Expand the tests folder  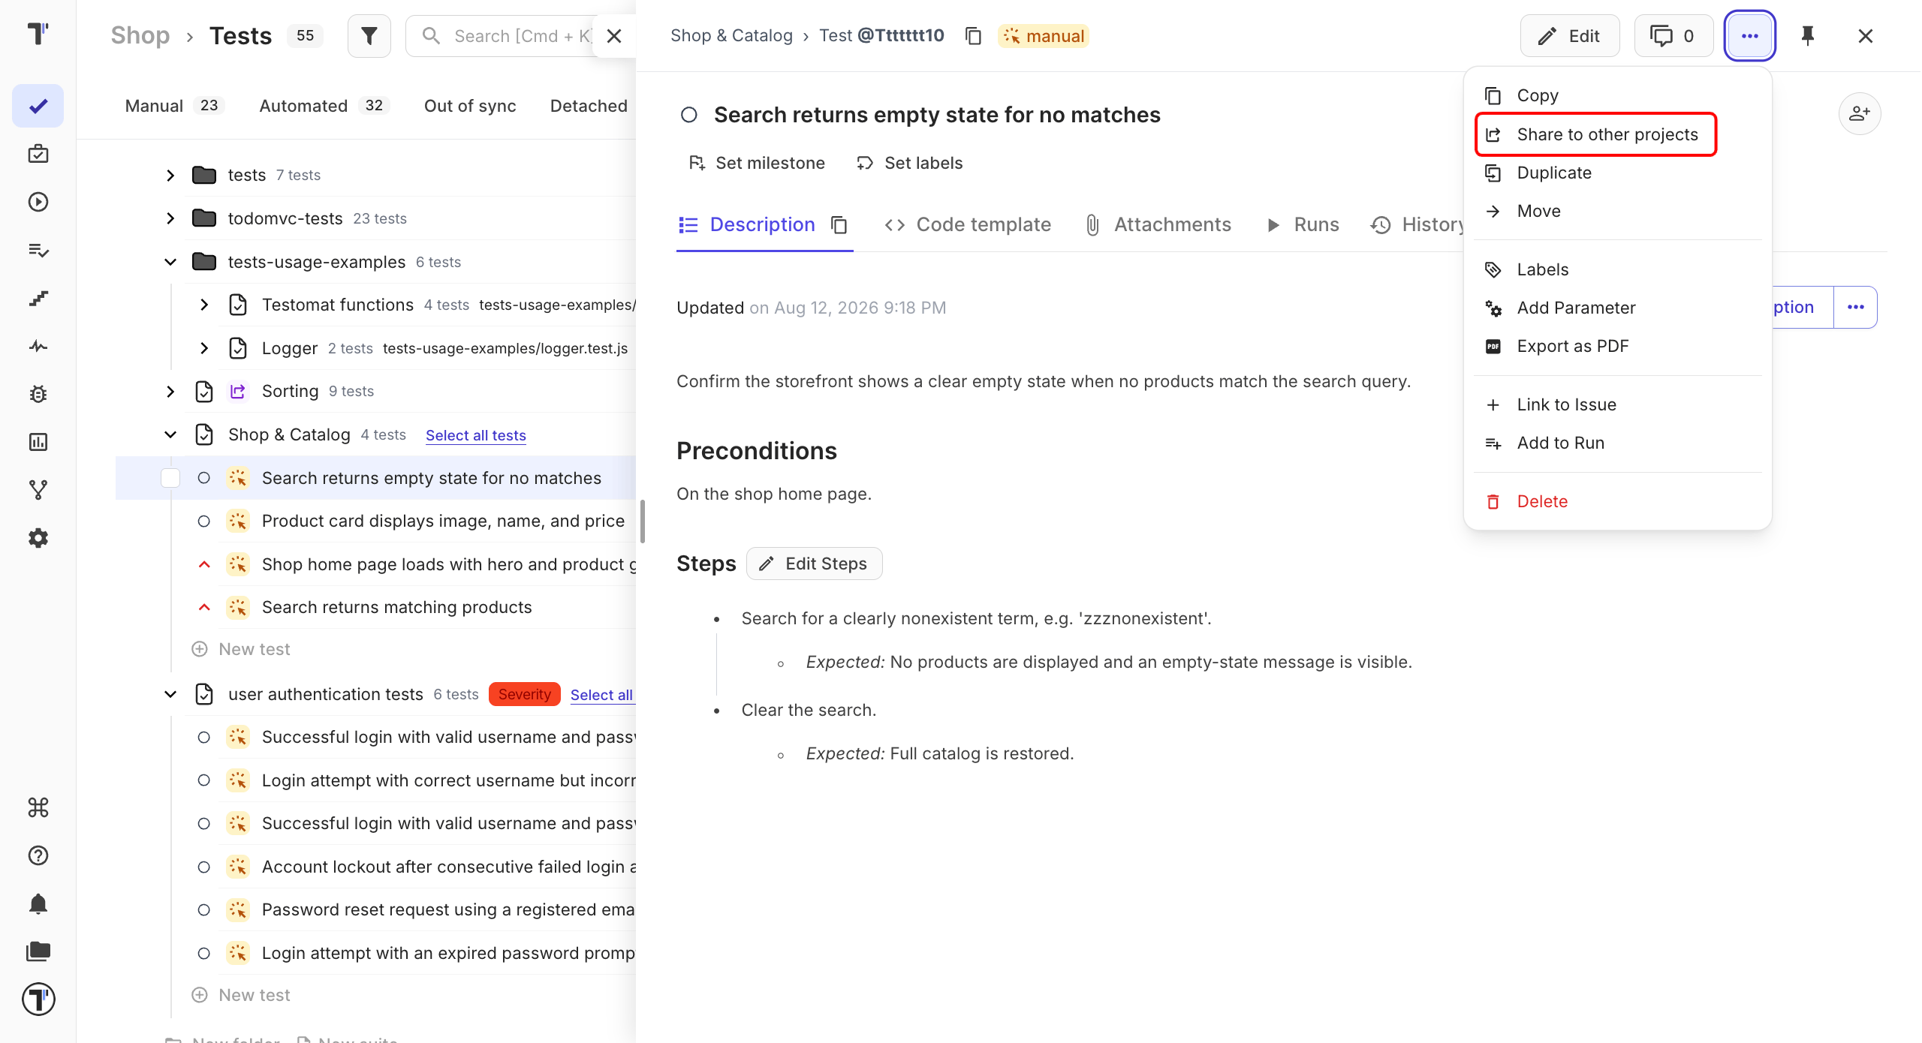click(x=170, y=175)
